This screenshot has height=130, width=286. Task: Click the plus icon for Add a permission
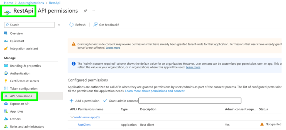pyautogui.click(x=72, y=101)
